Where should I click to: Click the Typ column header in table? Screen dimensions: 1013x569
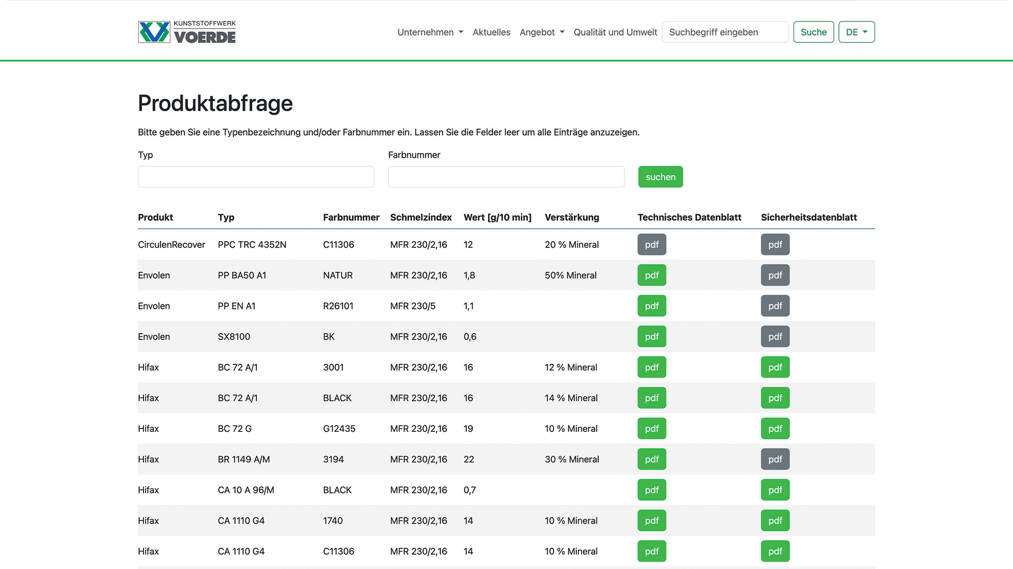[x=226, y=217]
